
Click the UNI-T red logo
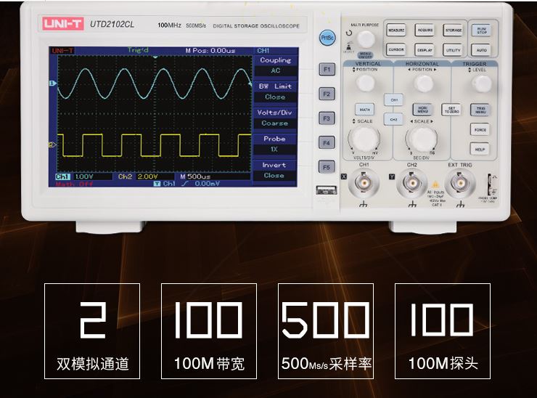[x=63, y=24]
